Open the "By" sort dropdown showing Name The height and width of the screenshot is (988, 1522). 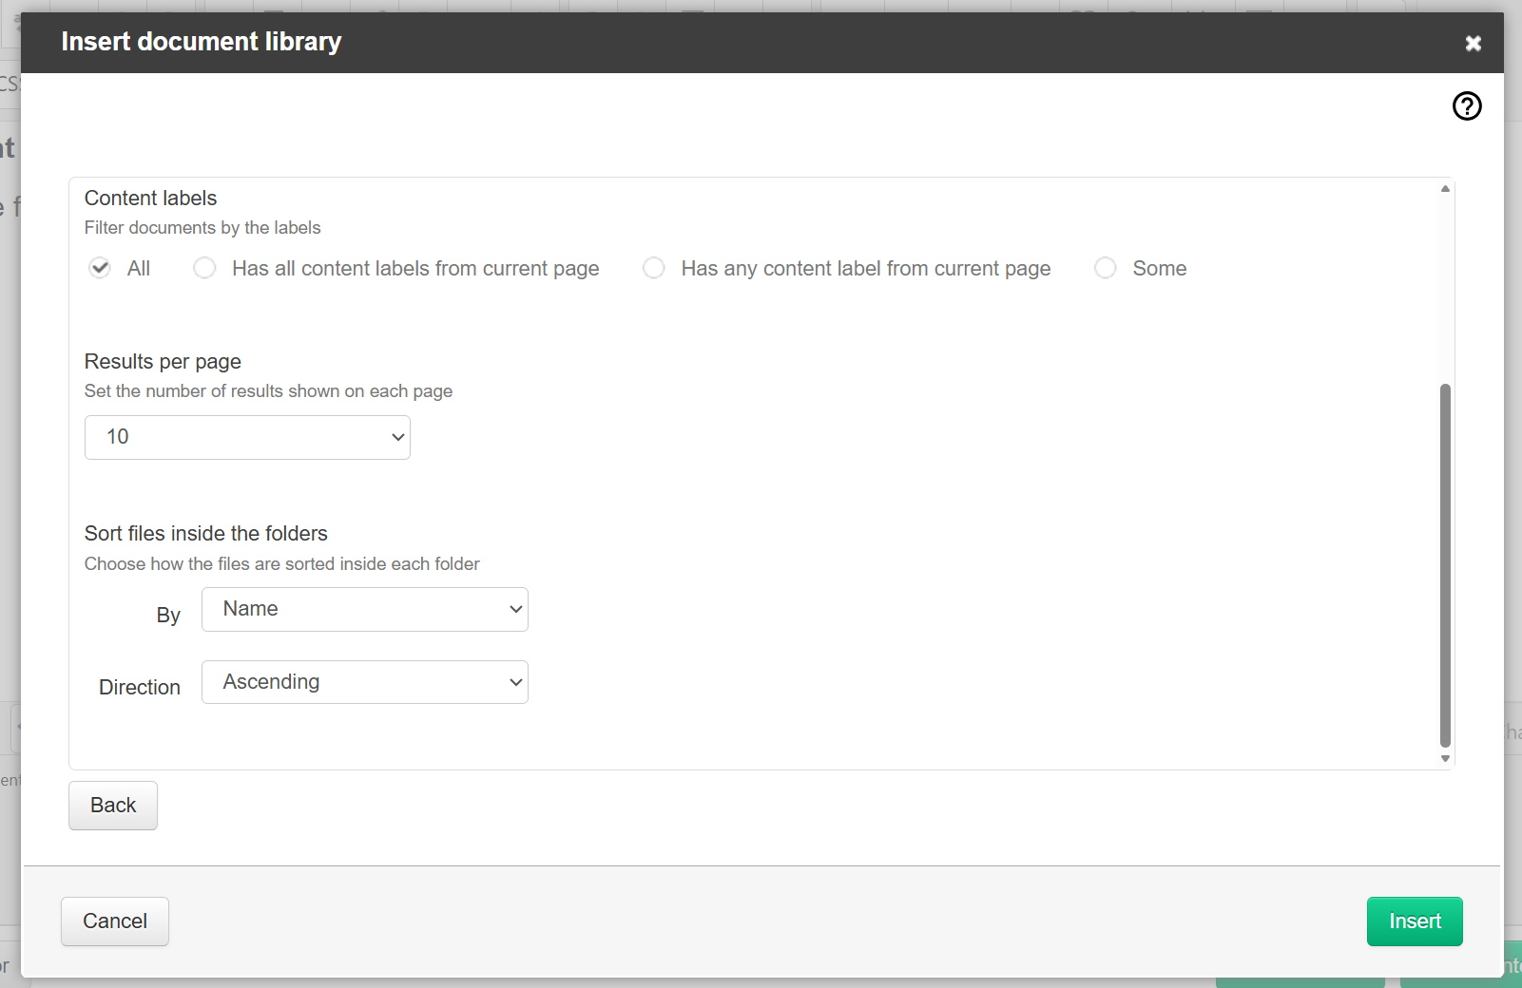[364, 609]
